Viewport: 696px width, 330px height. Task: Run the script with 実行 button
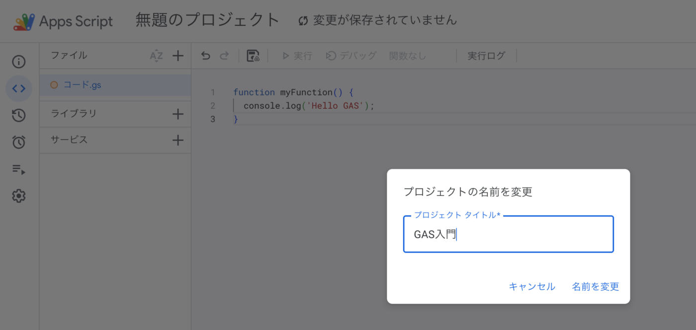tap(297, 56)
